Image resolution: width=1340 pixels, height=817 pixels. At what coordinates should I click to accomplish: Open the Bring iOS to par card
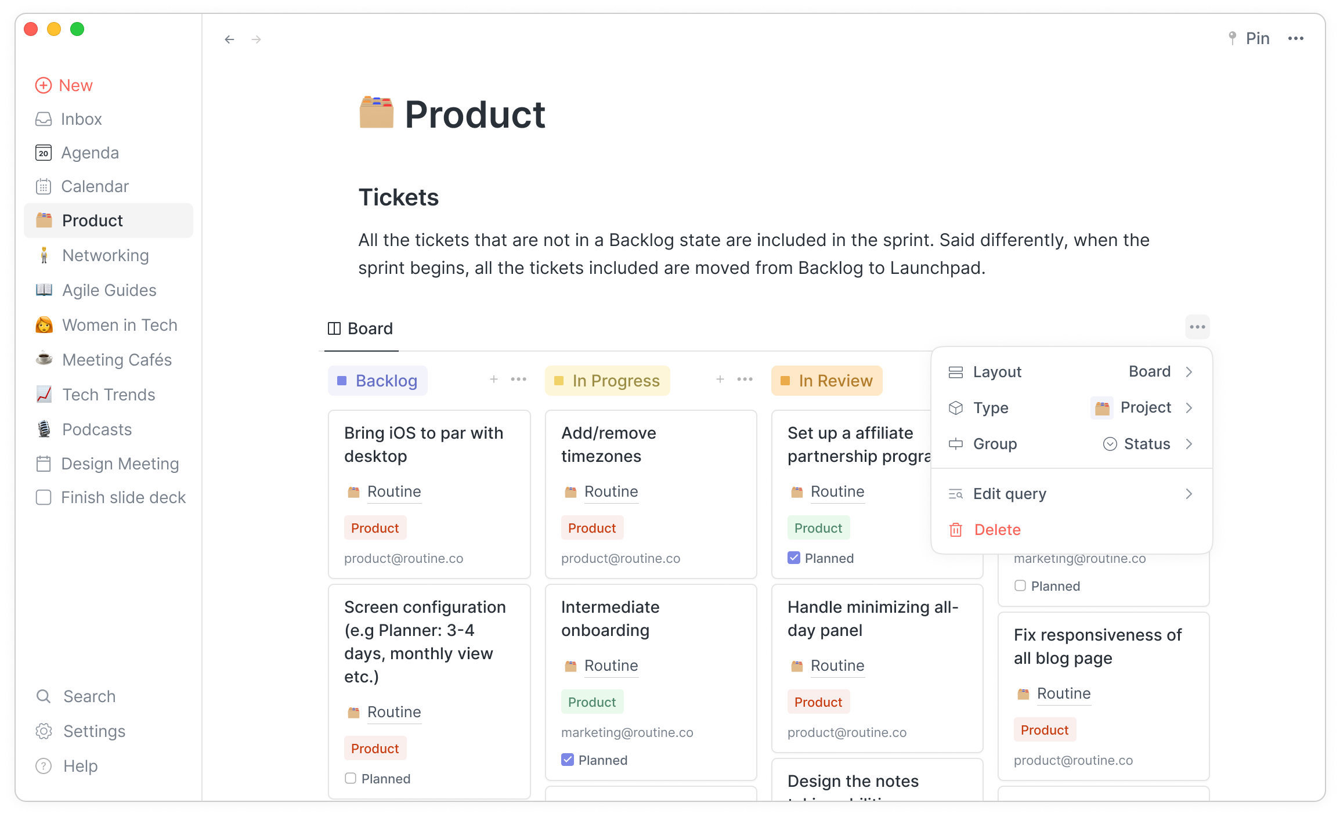point(424,444)
